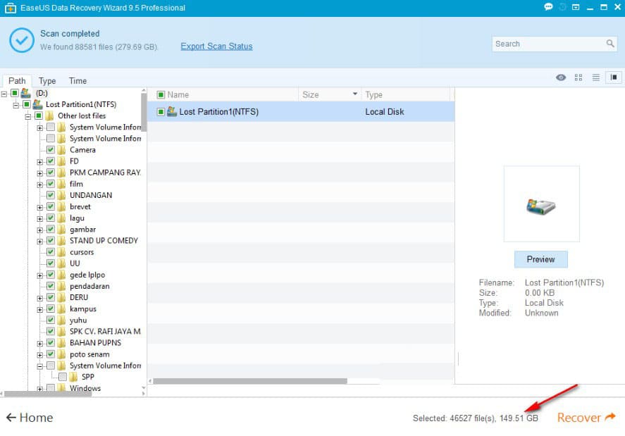Click the Recover button

click(x=586, y=417)
